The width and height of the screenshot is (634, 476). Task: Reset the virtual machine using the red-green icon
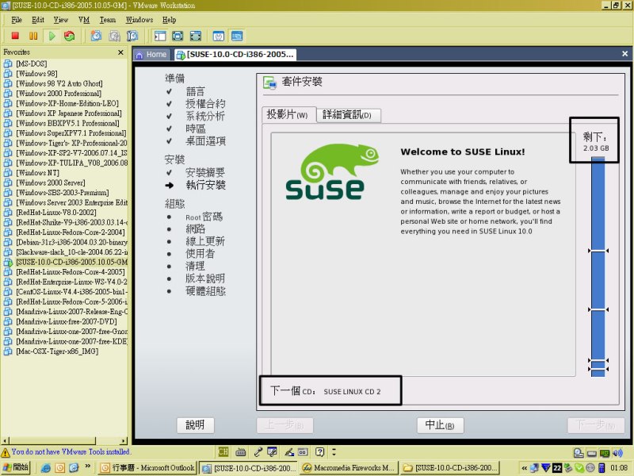tap(70, 36)
